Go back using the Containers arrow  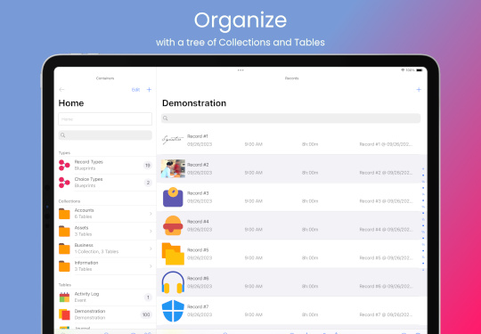click(61, 90)
